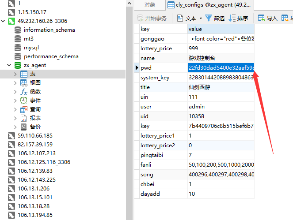Select the information_schema database icon
Viewport: 293px width, 220px height.
click(18, 30)
